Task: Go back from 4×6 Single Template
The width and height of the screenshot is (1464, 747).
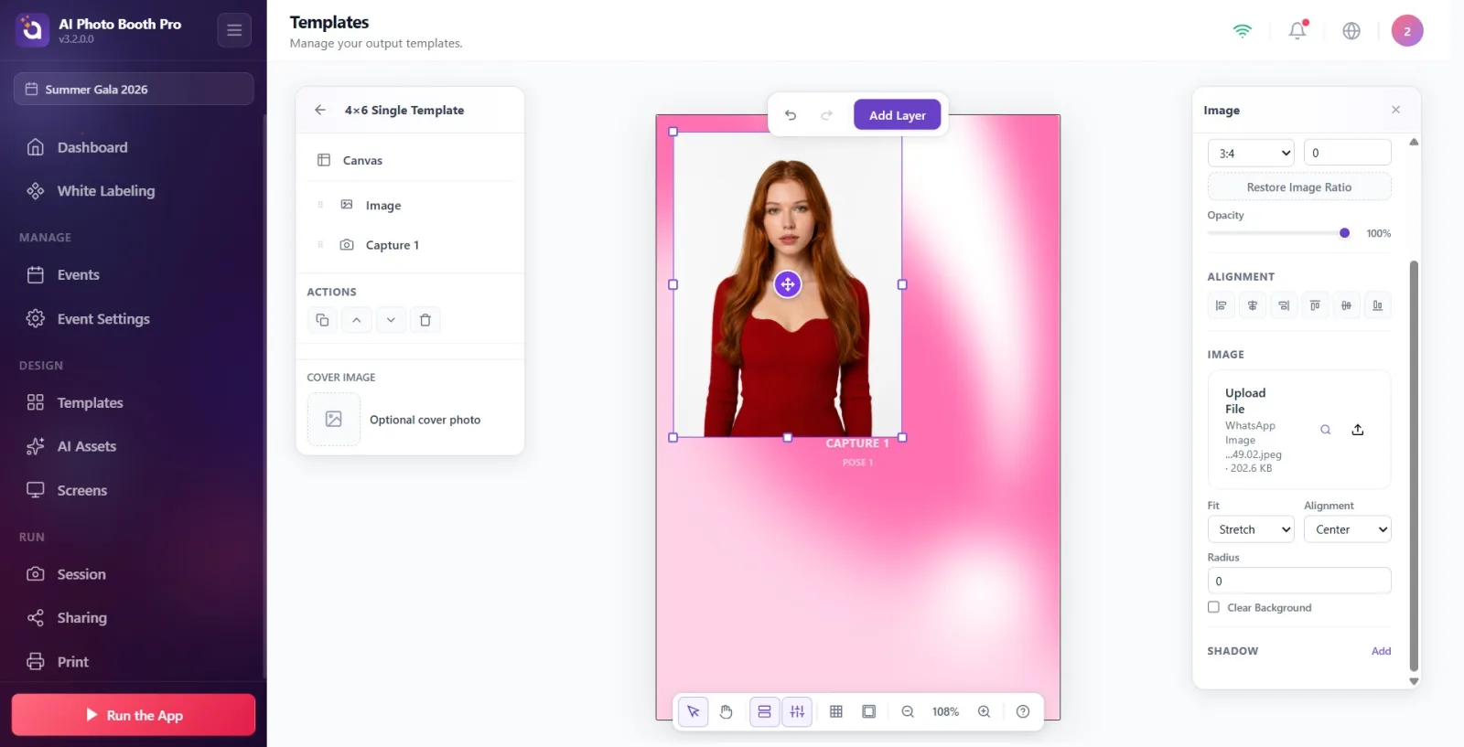Action: click(320, 110)
